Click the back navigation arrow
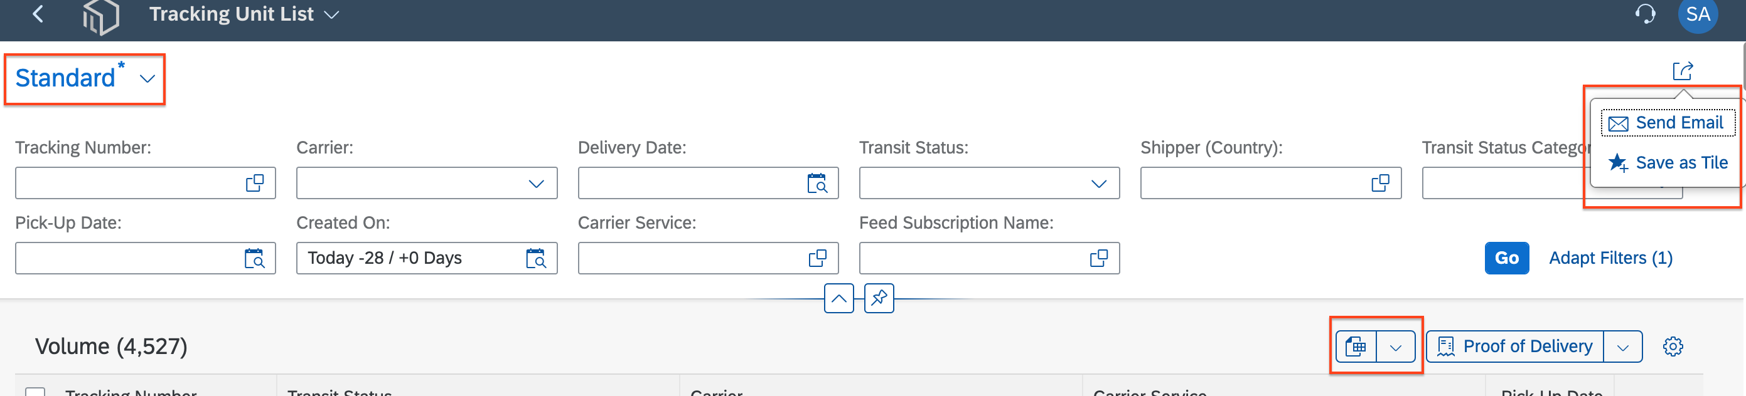This screenshot has height=396, width=1746. point(38,14)
